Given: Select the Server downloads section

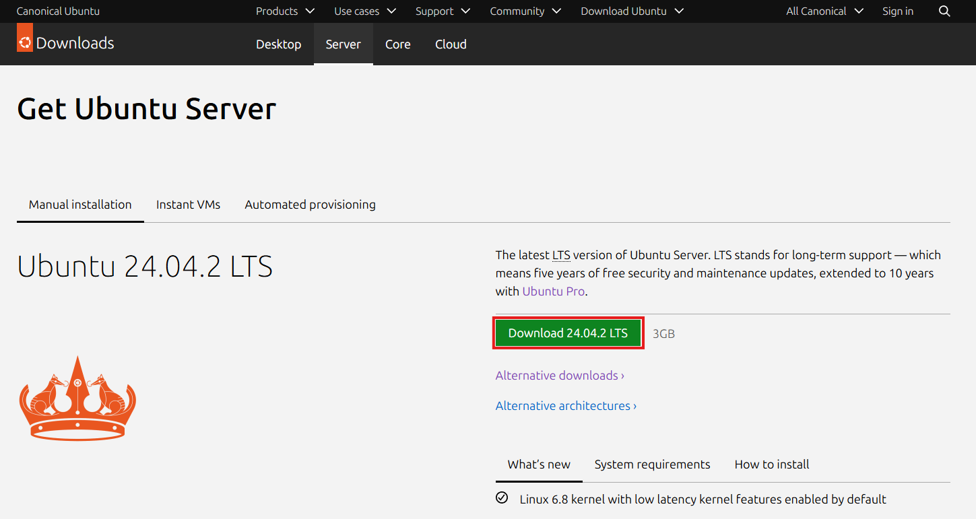Looking at the screenshot, I should coord(344,44).
